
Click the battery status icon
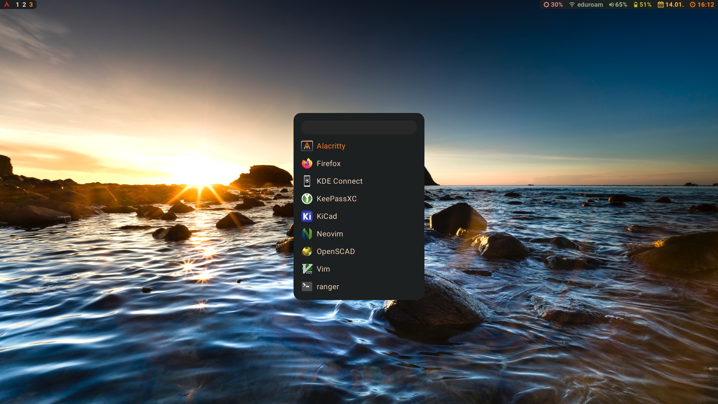635,4
